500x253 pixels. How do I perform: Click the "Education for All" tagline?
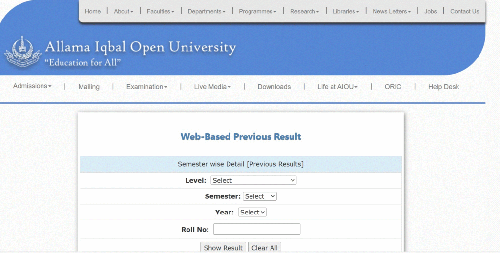pyautogui.click(x=83, y=63)
